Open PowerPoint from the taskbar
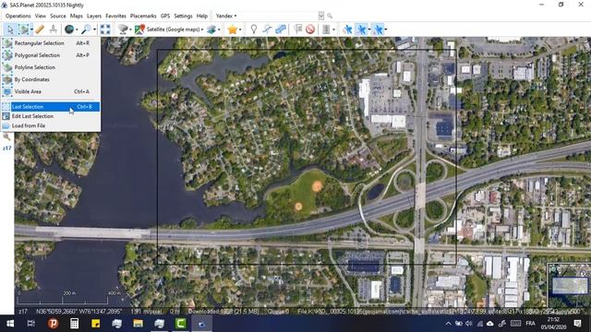This screenshot has width=591, height=332. [x=53, y=324]
